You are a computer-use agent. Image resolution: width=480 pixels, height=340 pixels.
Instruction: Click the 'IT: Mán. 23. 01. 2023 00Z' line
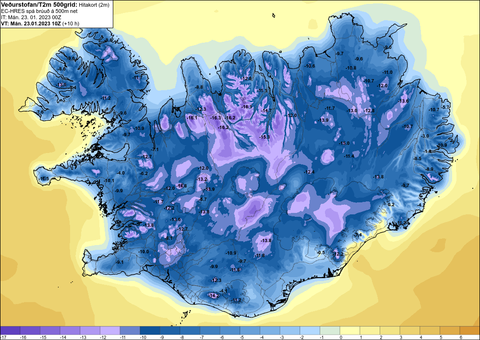coord(31,17)
